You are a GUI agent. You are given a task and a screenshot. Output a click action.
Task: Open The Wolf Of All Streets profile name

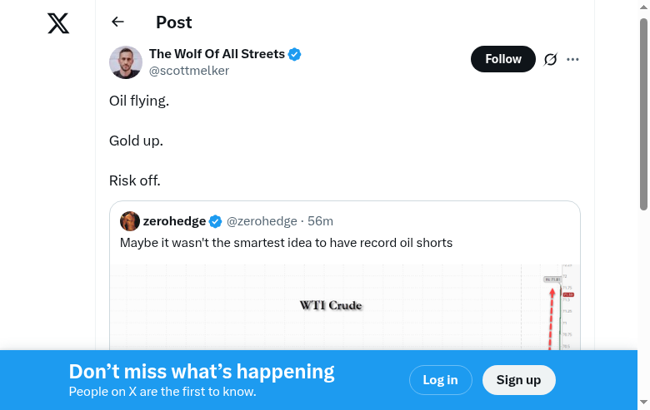click(217, 54)
